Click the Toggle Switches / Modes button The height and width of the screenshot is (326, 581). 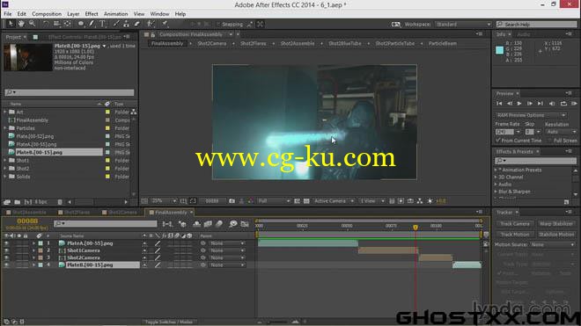[169, 322]
